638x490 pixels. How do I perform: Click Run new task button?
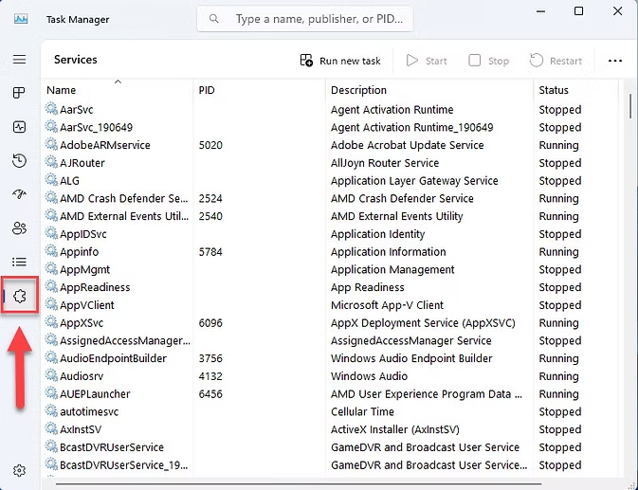pyautogui.click(x=340, y=61)
